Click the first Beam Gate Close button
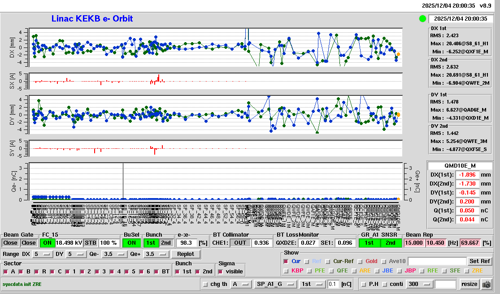Screen dimensions: 500x294 point(10,242)
